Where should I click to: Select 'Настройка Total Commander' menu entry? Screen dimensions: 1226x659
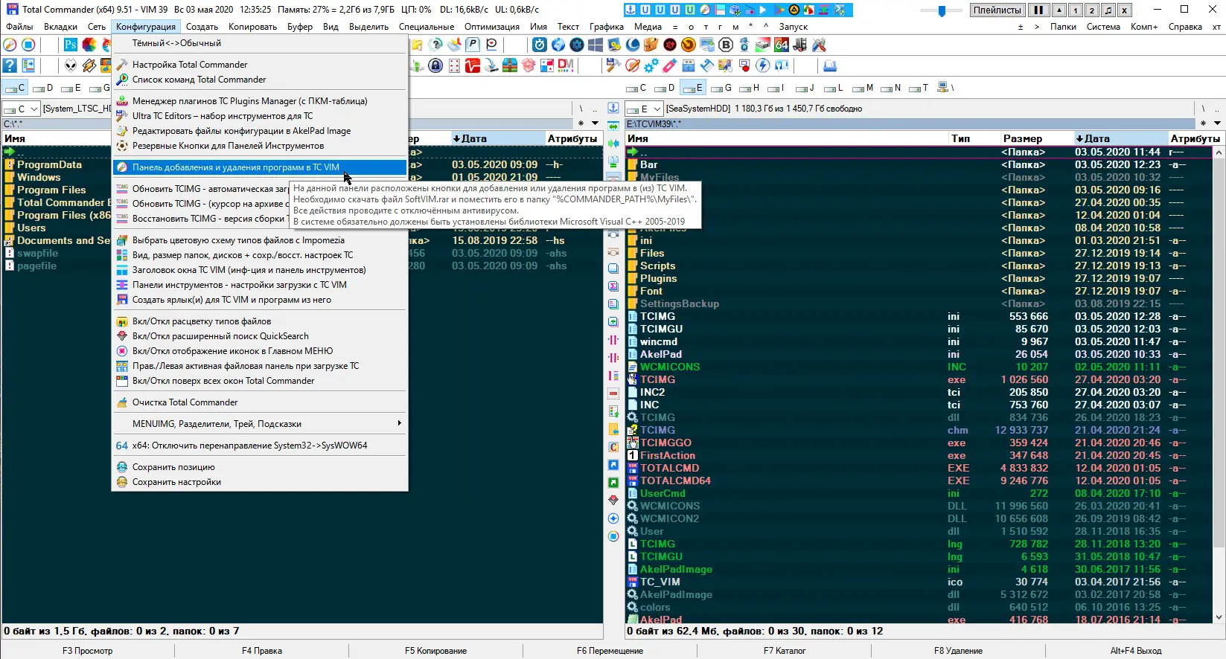tap(190, 65)
